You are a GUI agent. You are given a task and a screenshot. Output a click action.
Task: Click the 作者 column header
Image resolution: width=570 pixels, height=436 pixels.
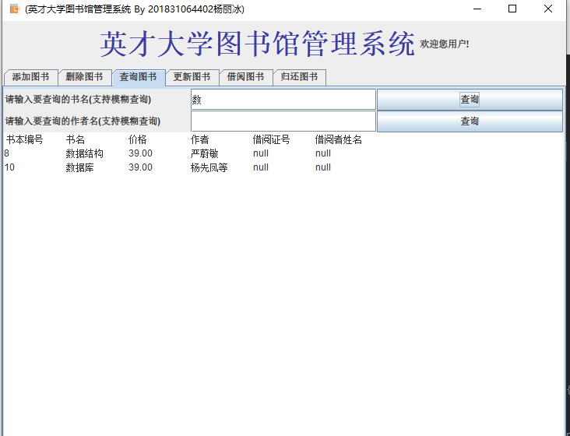[x=199, y=139]
